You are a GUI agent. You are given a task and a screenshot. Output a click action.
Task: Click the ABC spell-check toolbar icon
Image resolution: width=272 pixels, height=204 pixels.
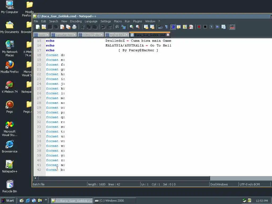(232, 27)
